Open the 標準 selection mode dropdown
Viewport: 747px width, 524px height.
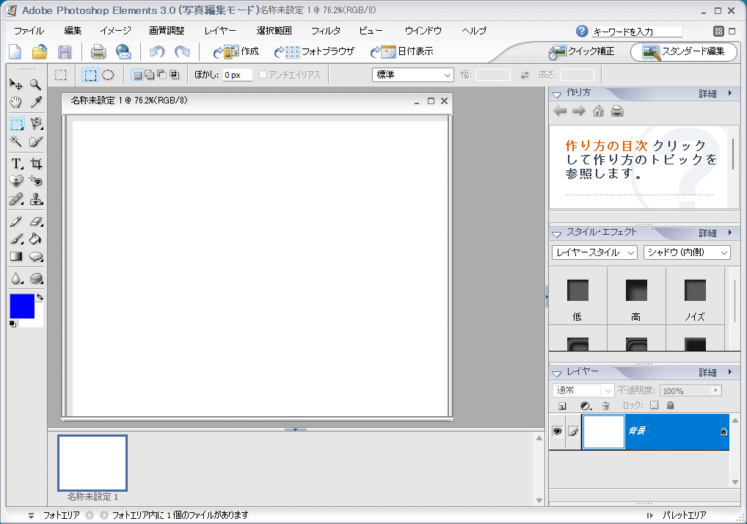pyautogui.click(x=412, y=74)
